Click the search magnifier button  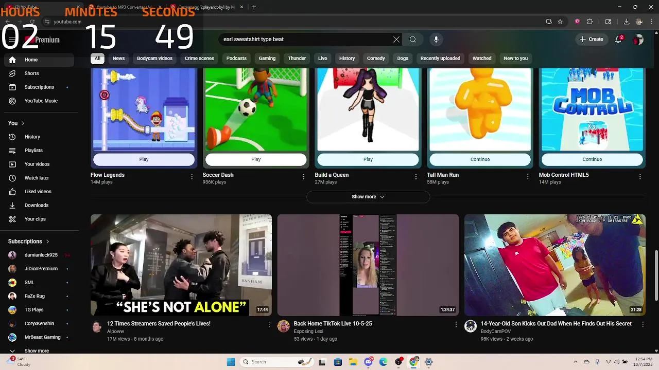[413, 40]
